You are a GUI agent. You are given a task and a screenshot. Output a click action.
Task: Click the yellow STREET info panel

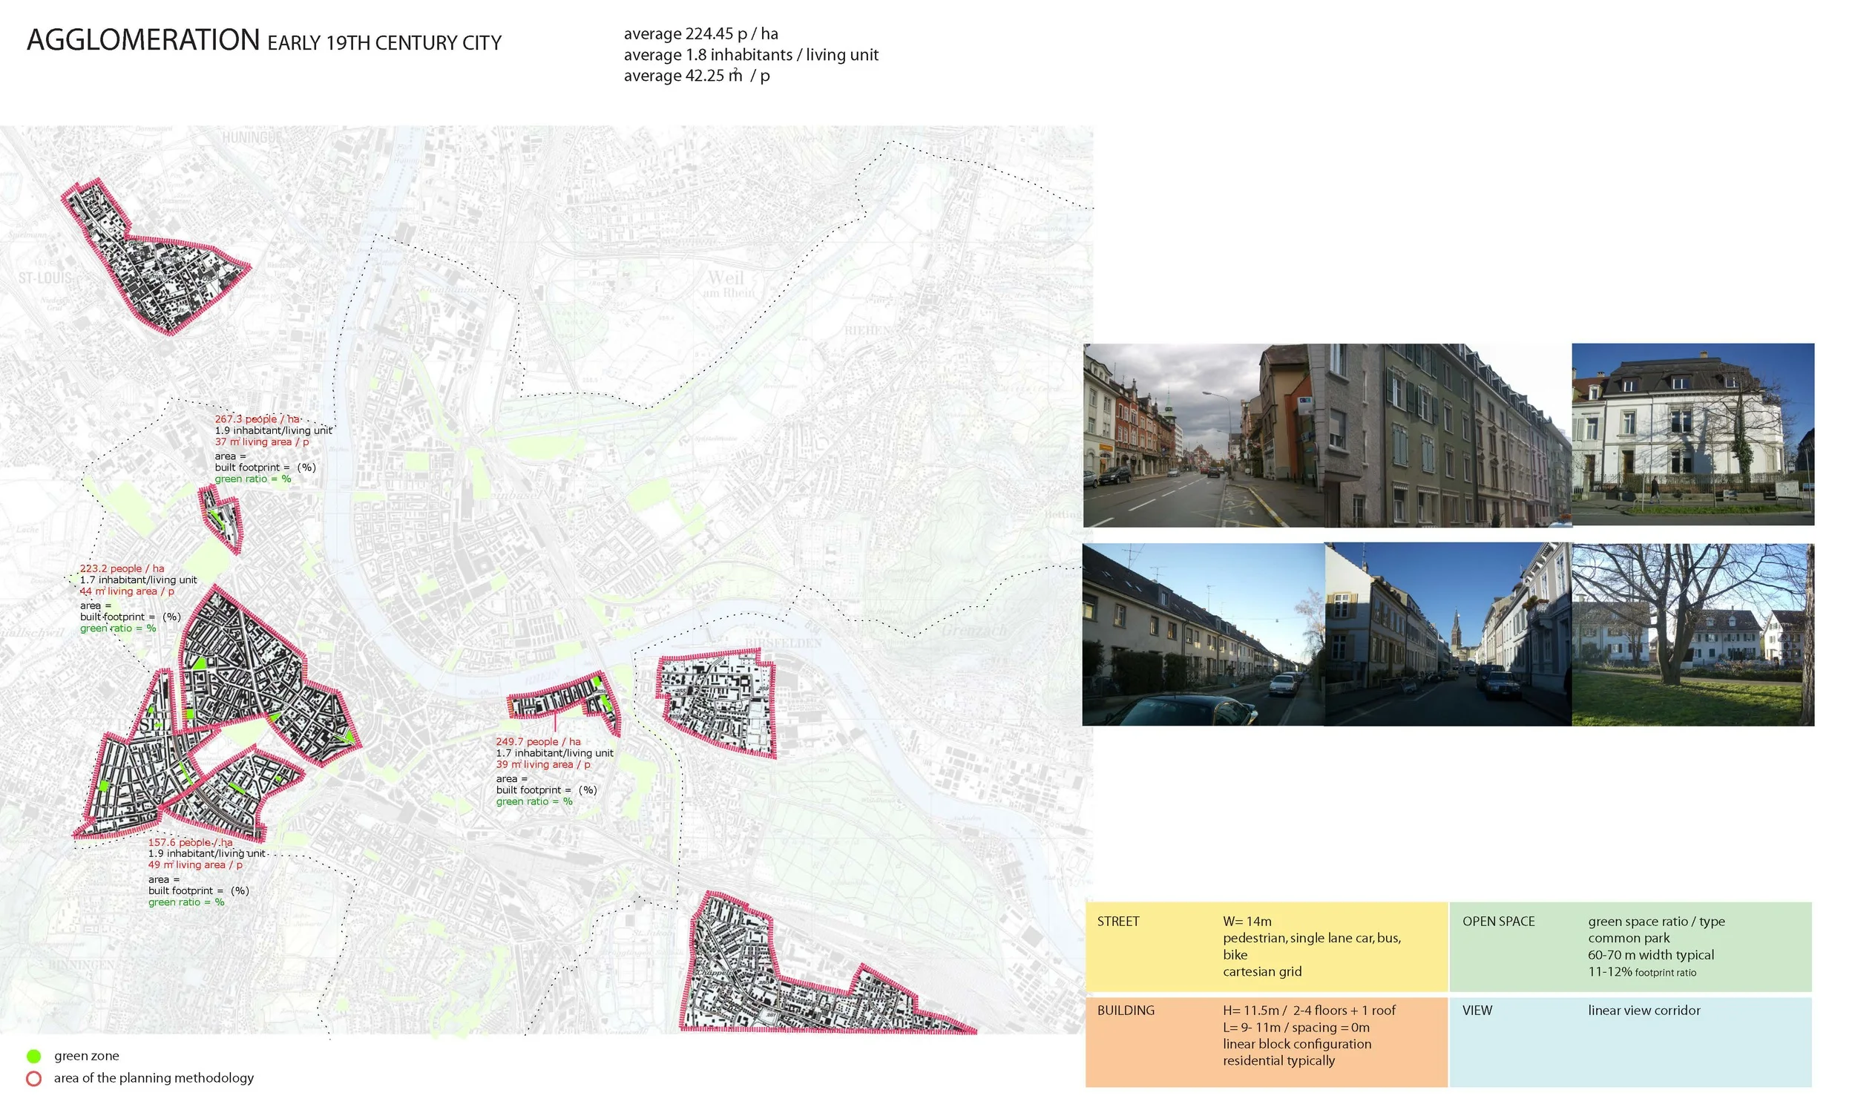coord(1266,947)
